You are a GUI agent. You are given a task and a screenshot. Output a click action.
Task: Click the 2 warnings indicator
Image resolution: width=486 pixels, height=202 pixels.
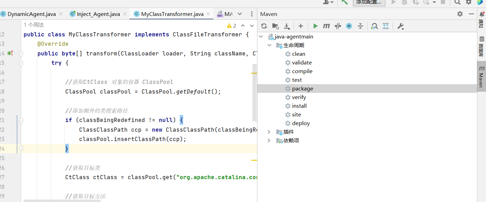tap(231, 26)
